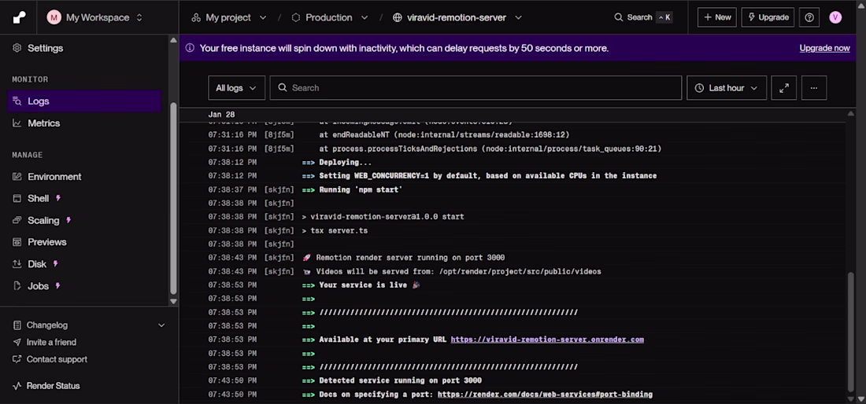Viewport: 866px width, 404px height.
Task: Click the workspace avatar letter M
Action: pos(54,17)
